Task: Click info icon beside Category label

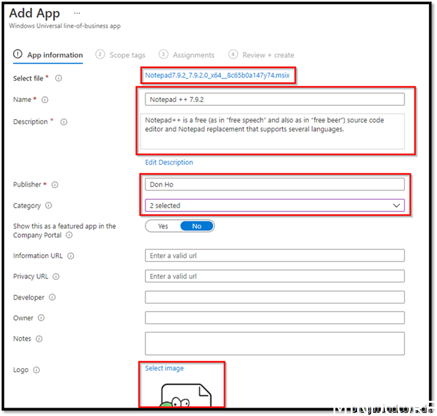Action: point(49,206)
